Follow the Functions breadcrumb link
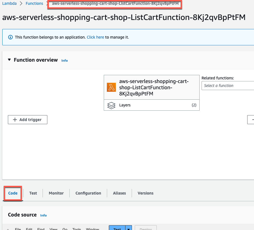Image resolution: width=254 pixels, height=230 pixels. click(x=34, y=3)
